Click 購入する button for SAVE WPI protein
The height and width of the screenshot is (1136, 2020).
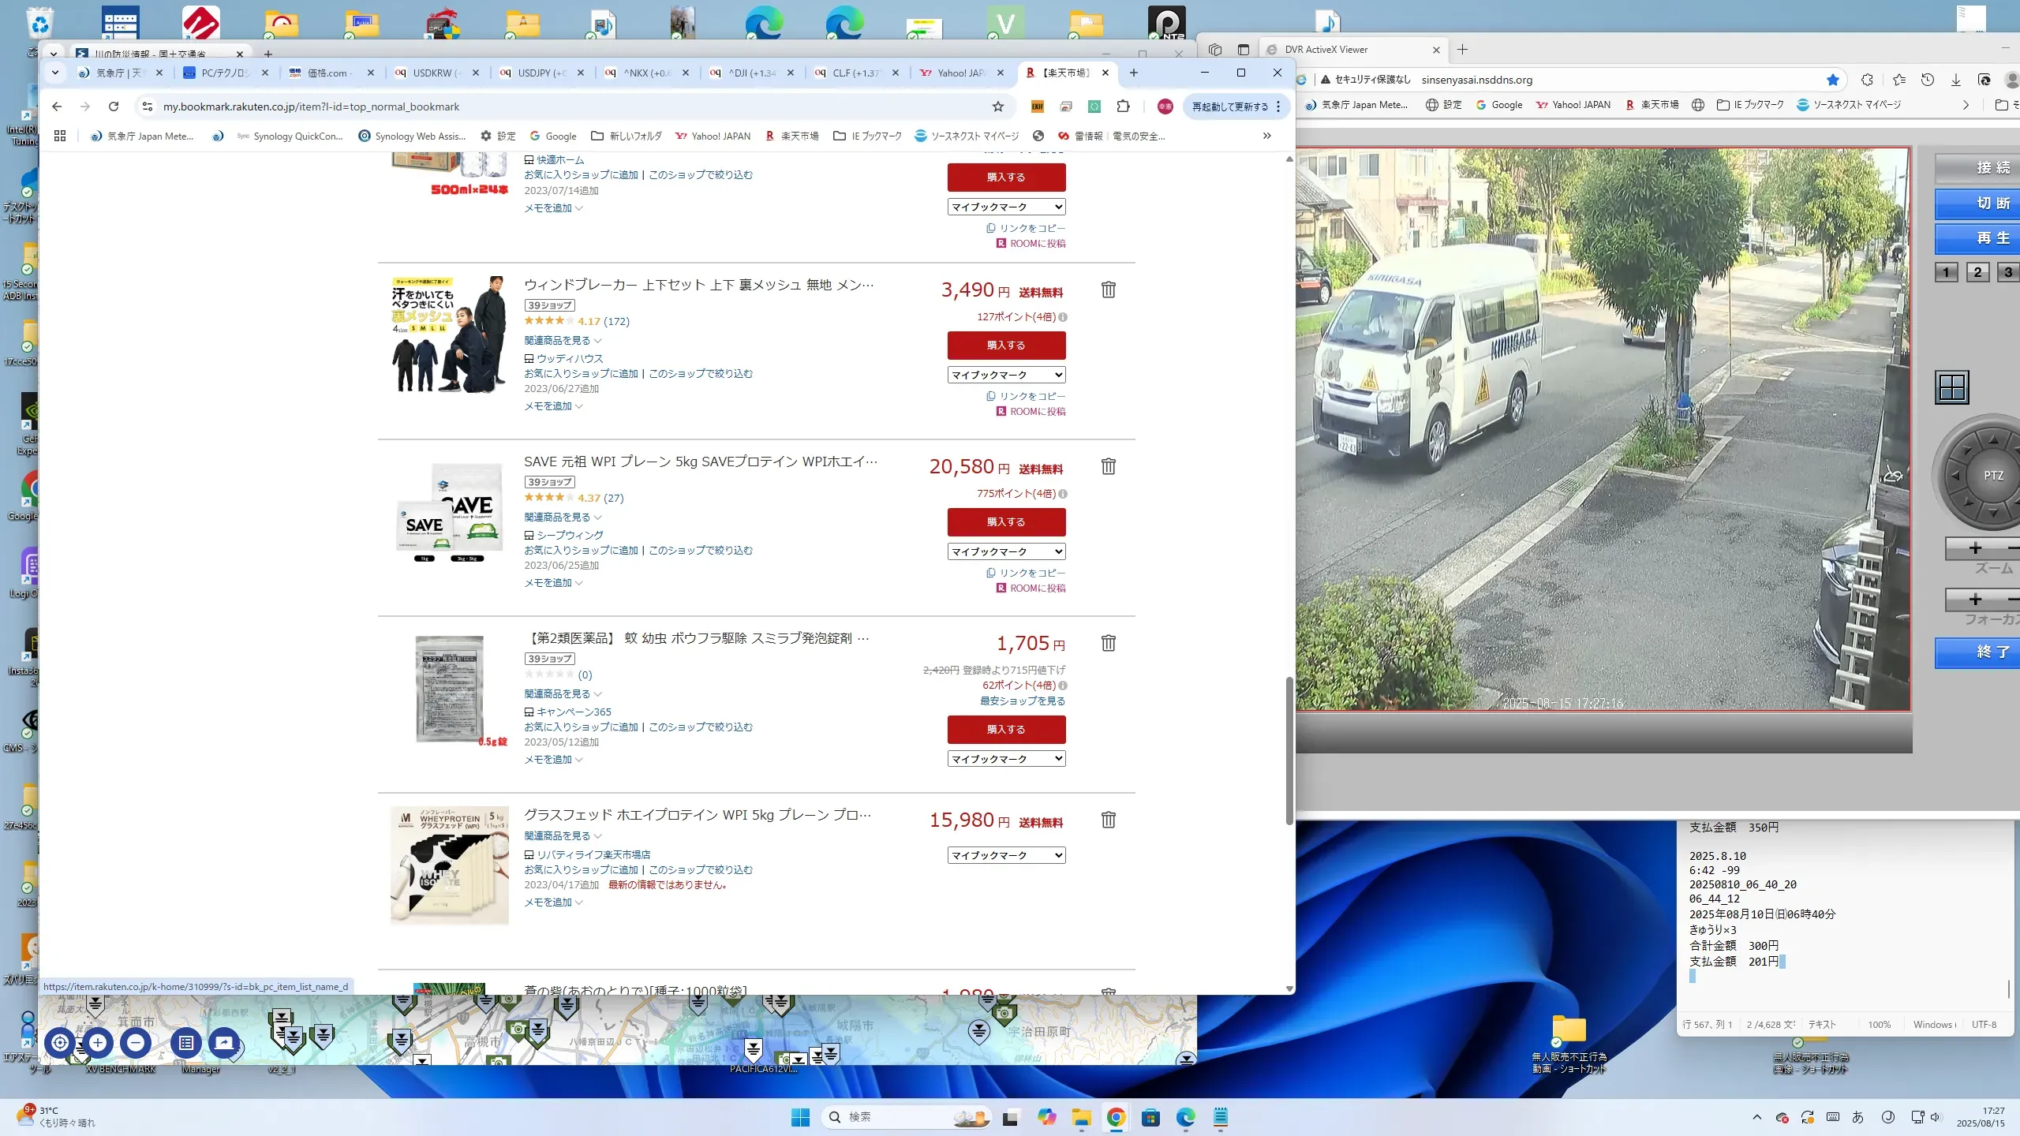pyautogui.click(x=1006, y=522)
